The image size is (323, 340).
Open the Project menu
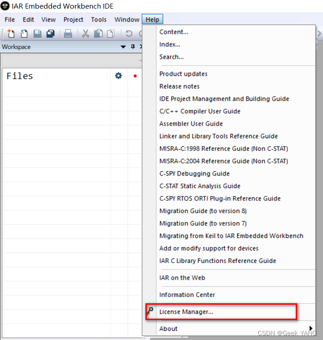tap(73, 19)
